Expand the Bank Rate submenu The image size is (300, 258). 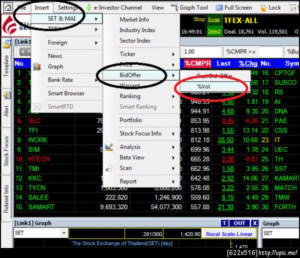tap(96, 80)
